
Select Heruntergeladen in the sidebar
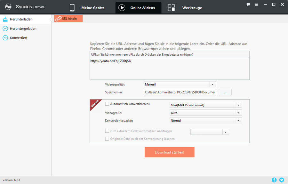26,28
